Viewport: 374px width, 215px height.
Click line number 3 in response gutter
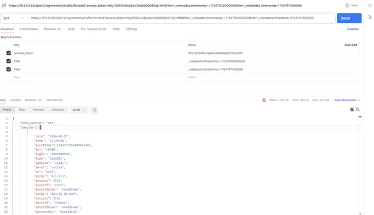[x=7, y=128]
